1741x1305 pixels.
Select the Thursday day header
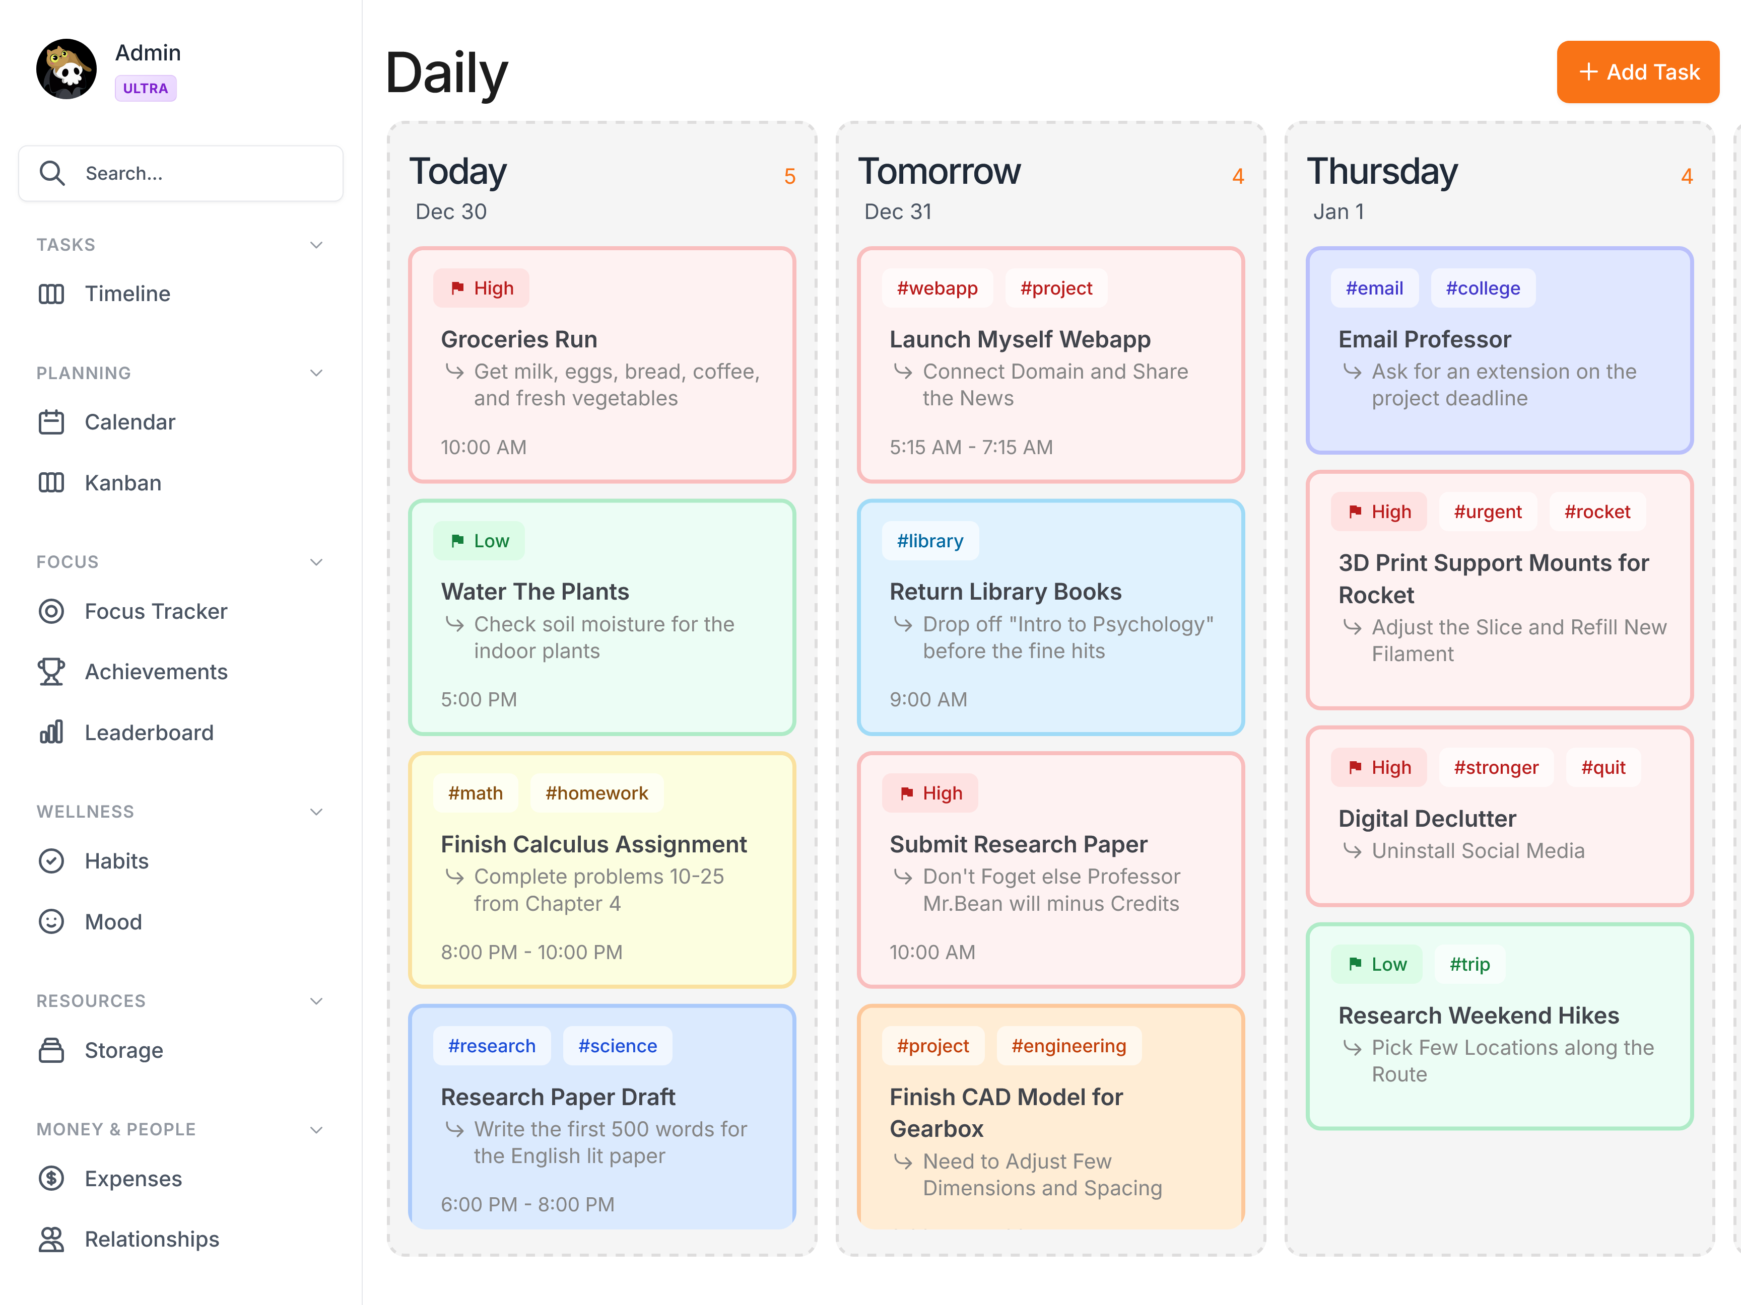pos(1383,172)
